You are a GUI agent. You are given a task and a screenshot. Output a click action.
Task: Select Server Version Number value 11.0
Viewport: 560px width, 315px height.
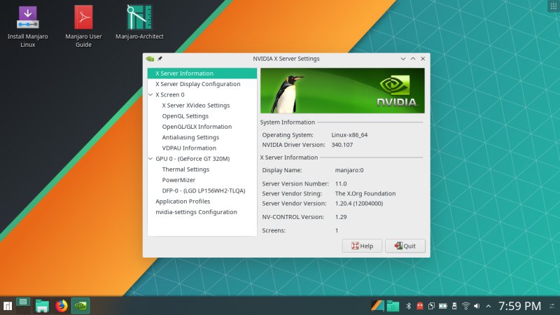[341, 184]
